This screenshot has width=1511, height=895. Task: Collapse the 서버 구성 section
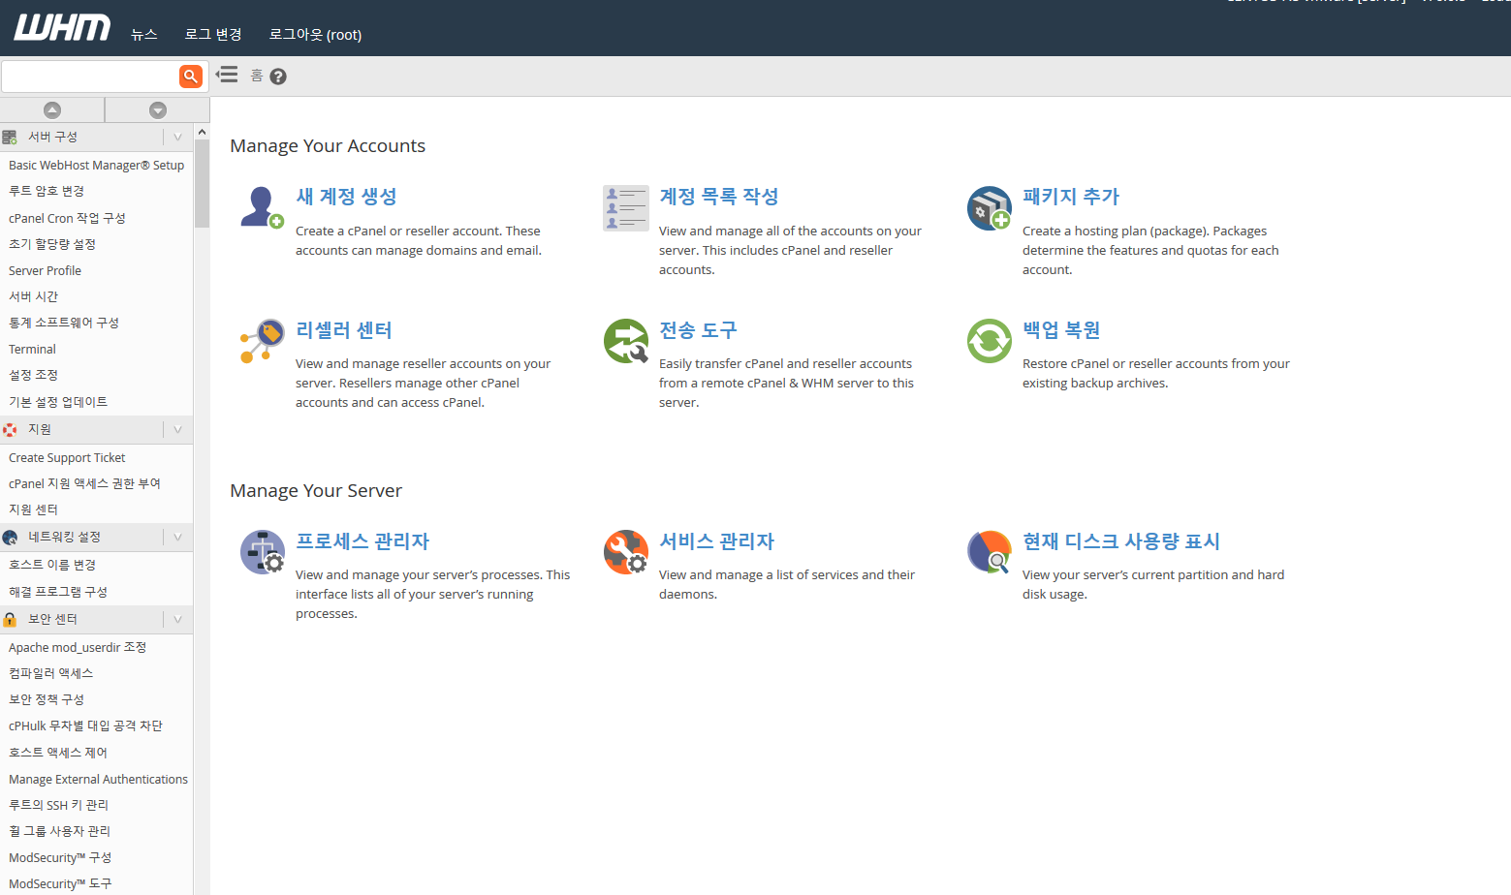177,138
